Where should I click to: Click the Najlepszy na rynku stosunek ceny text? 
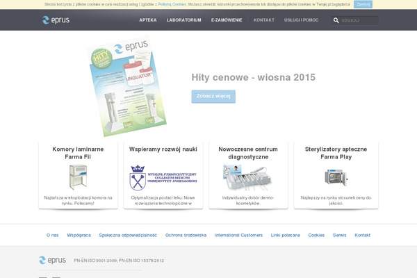336,200
